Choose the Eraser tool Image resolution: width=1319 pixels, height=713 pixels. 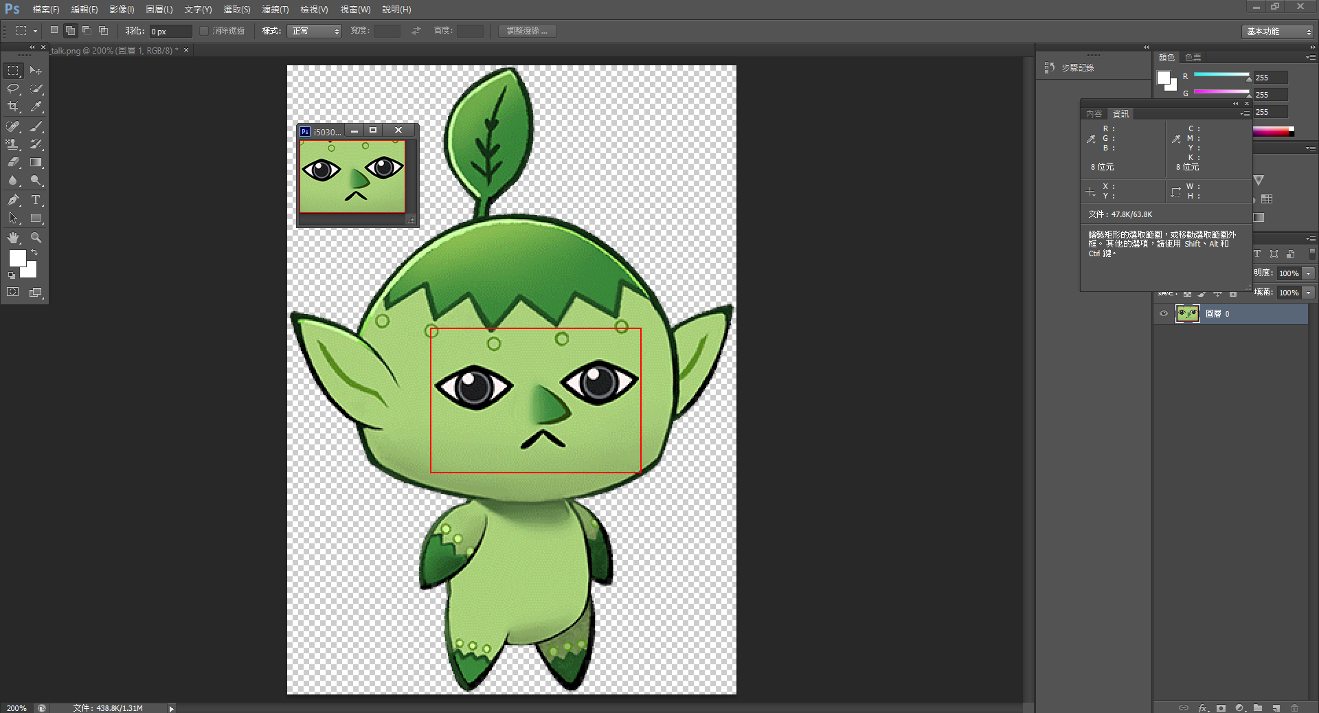tap(13, 163)
